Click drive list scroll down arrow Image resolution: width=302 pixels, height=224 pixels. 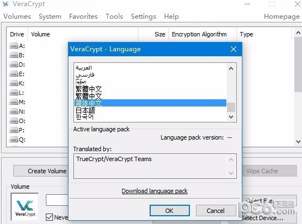[x=298, y=142]
